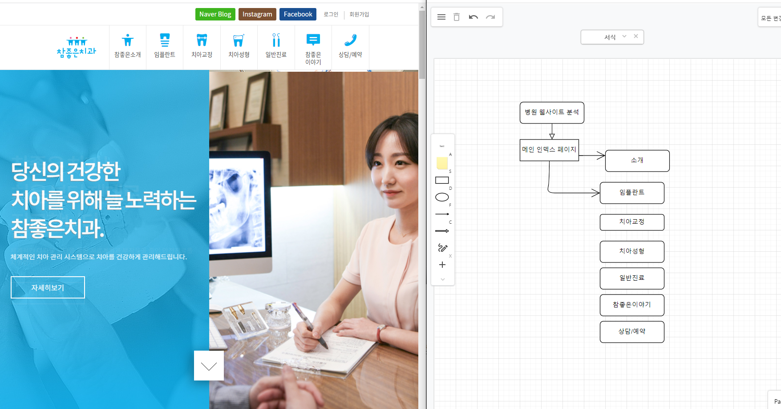This screenshot has width=781, height=409.
Task: Open the 서식 format dropdown
Action: click(624, 37)
